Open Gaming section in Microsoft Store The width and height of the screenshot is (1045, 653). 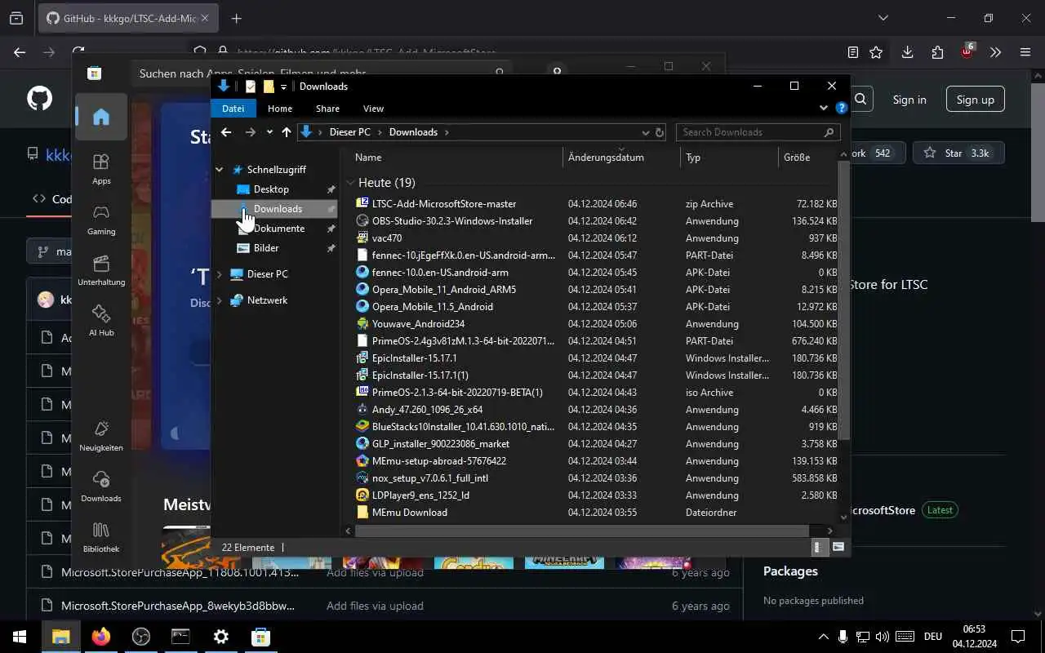coord(101,220)
